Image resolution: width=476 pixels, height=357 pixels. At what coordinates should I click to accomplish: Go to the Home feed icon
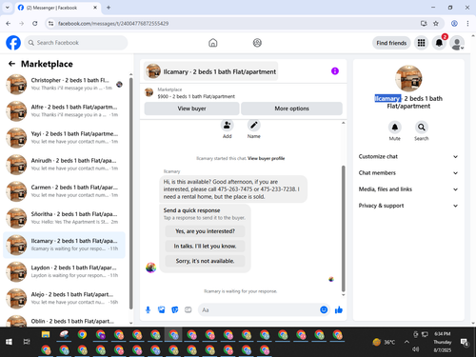coord(213,43)
